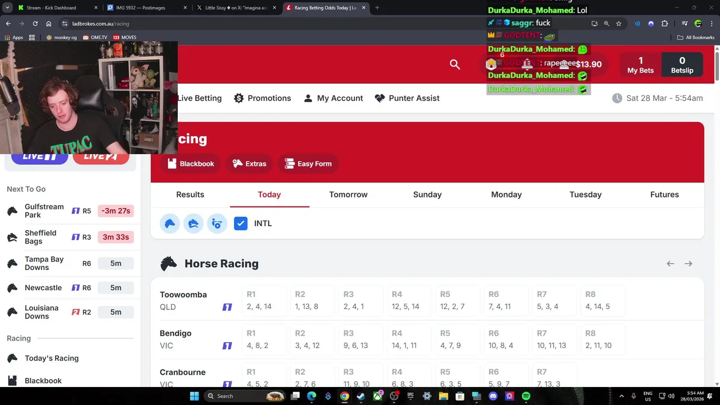Open Gulfstream Park R5 in Next To Go
Image resolution: width=720 pixels, height=405 pixels.
[x=70, y=211]
